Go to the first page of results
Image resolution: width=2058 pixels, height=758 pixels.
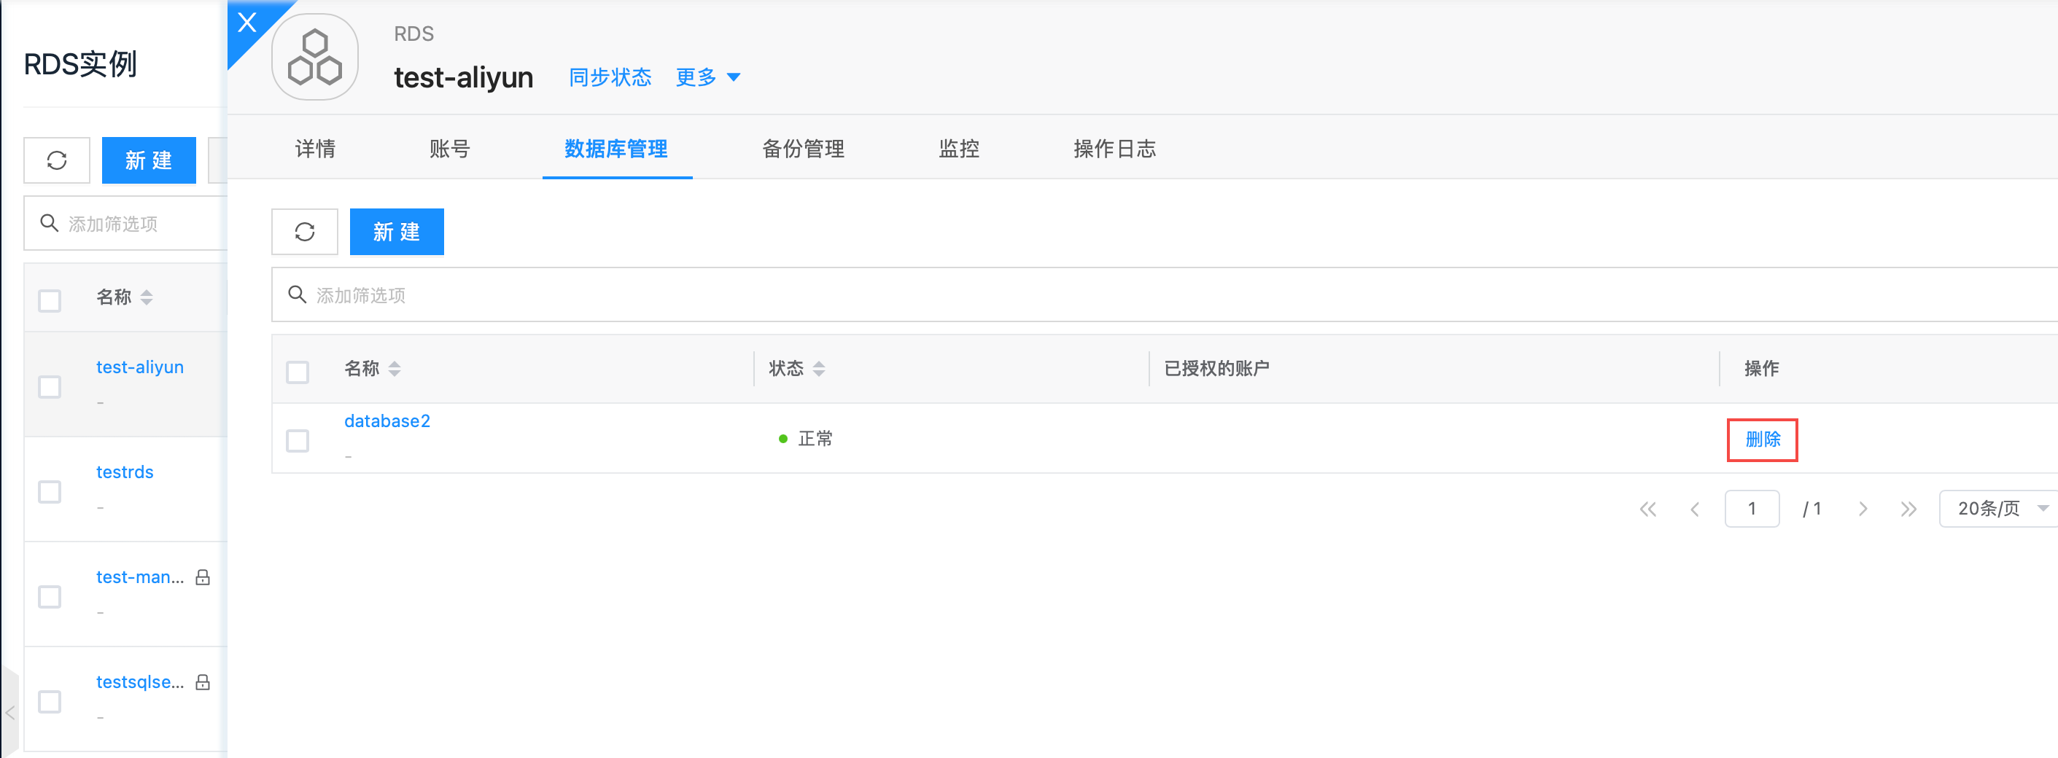1647,509
